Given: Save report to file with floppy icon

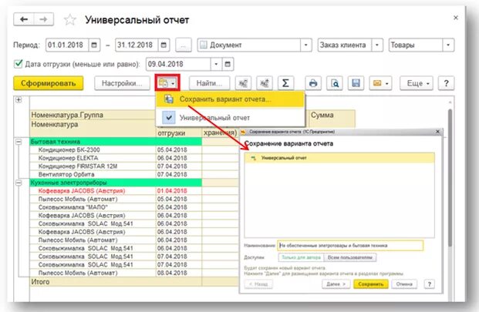Looking at the screenshot, I should [x=356, y=83].
